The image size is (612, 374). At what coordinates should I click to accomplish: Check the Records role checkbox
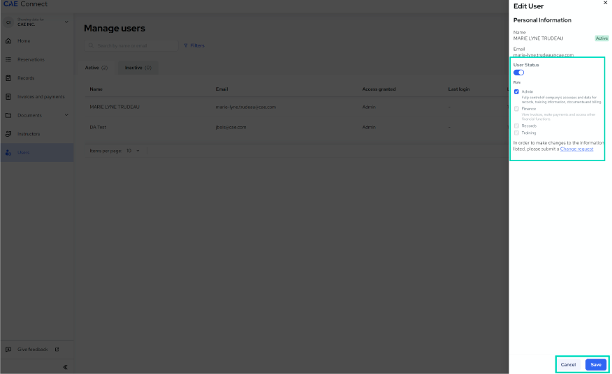tap(516, 126)
